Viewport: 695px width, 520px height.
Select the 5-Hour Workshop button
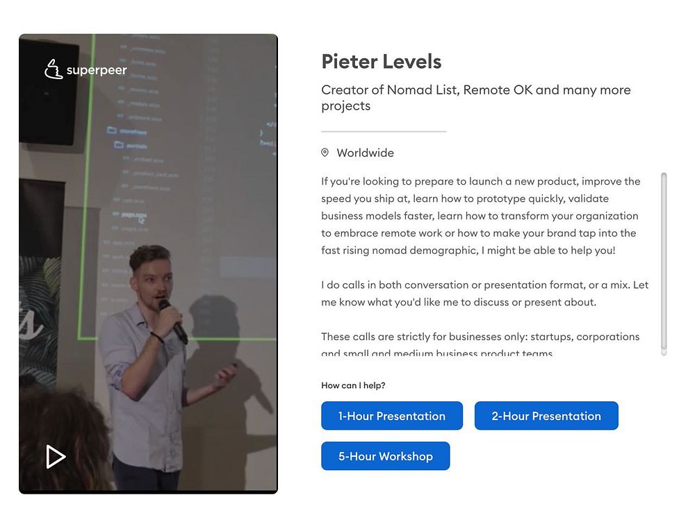pyautogui.click(x=386, y=455)
